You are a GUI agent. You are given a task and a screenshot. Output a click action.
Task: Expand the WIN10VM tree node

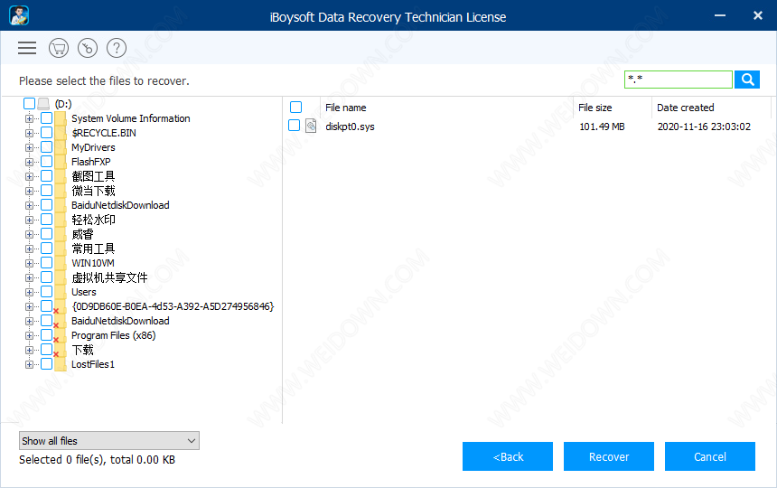(29, 263)
